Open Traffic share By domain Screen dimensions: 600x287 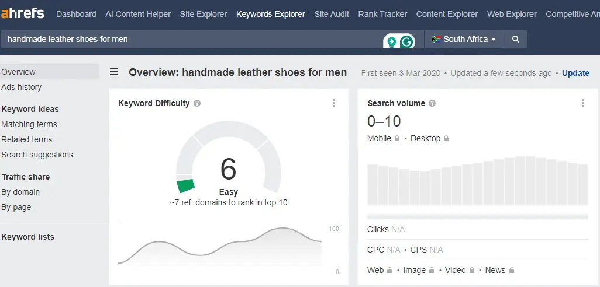click(x=20, y=192)
